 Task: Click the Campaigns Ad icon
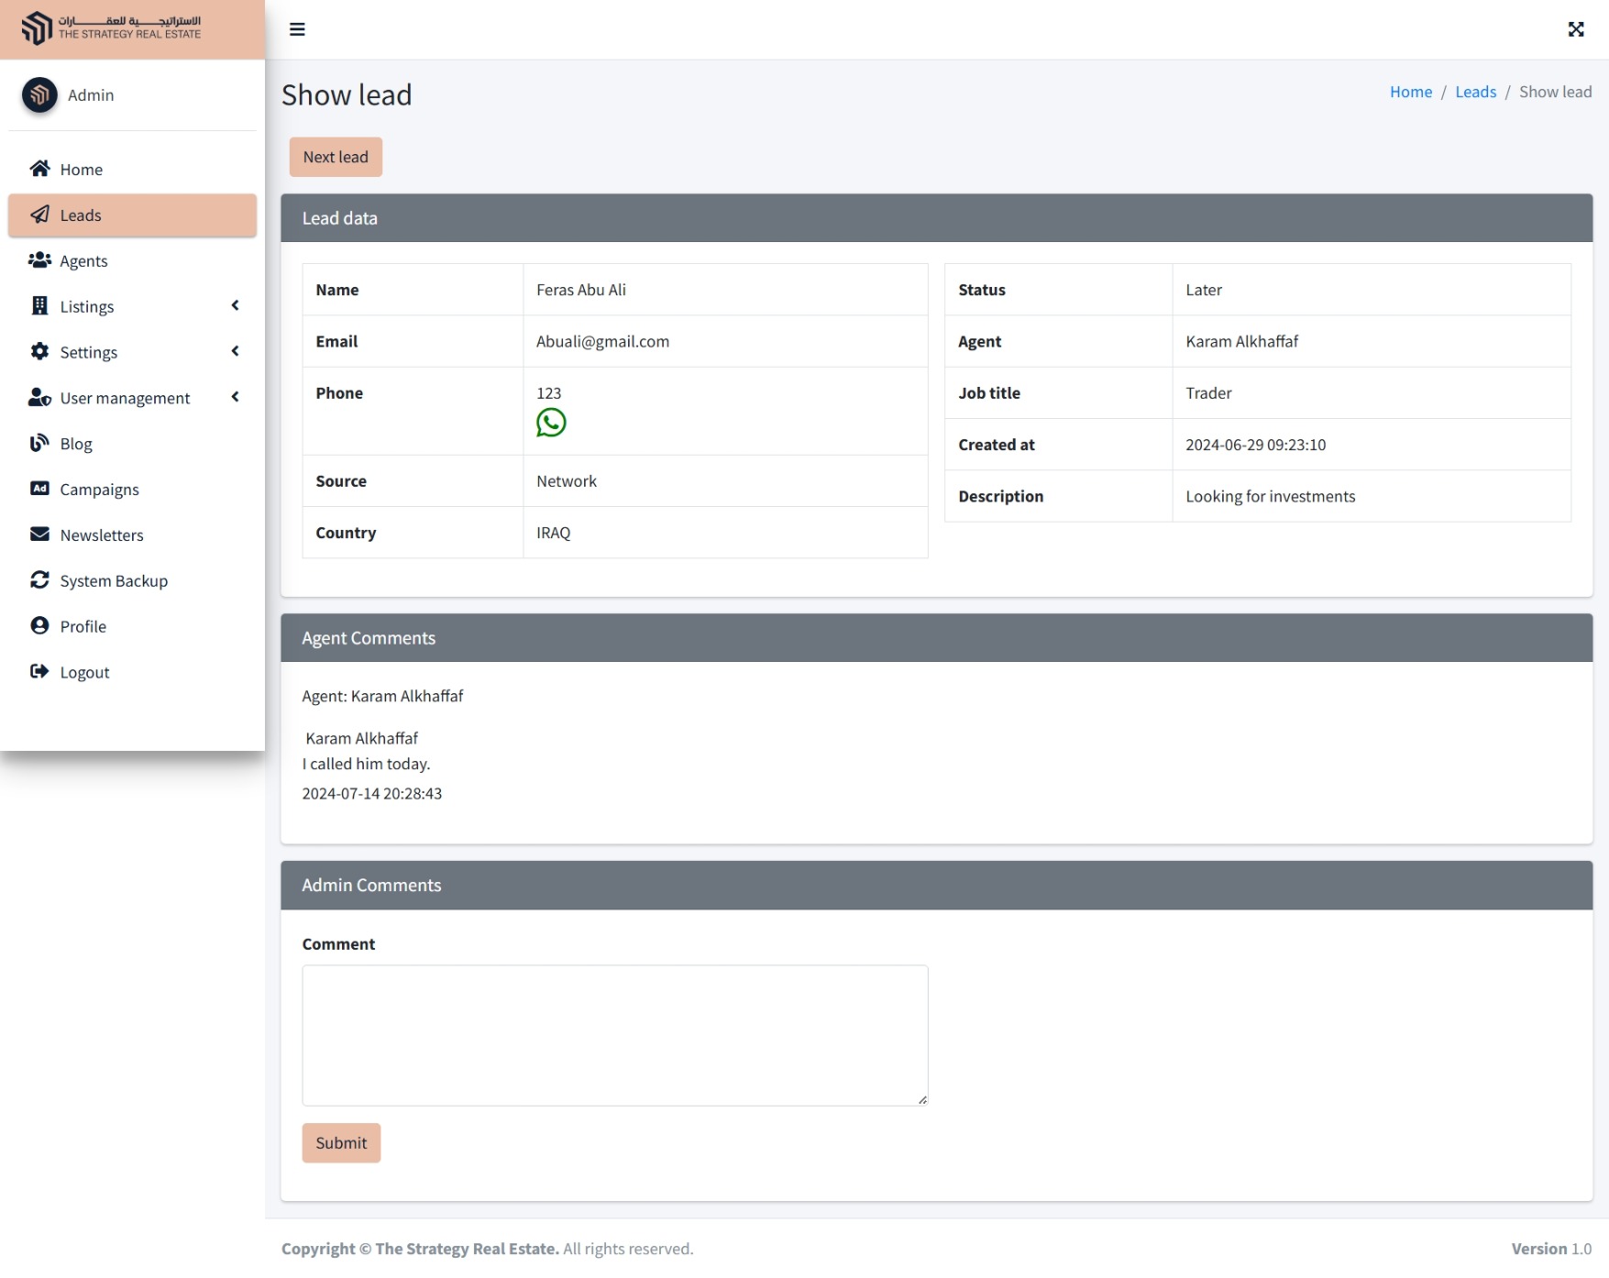click(x=39, y=489)
